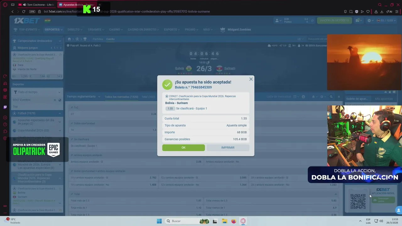The height and width of the screenshot is (226, 402).
Task: Expand the user account dropdown
Action: click(278, 20)
